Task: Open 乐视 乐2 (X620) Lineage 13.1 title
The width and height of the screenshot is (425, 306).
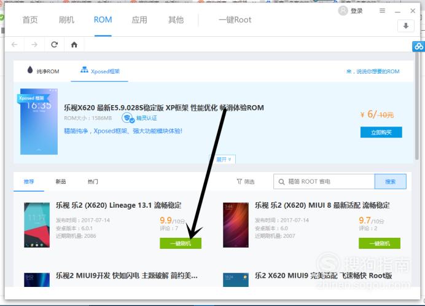Action: pyautogui.click(x=119, y=205)
